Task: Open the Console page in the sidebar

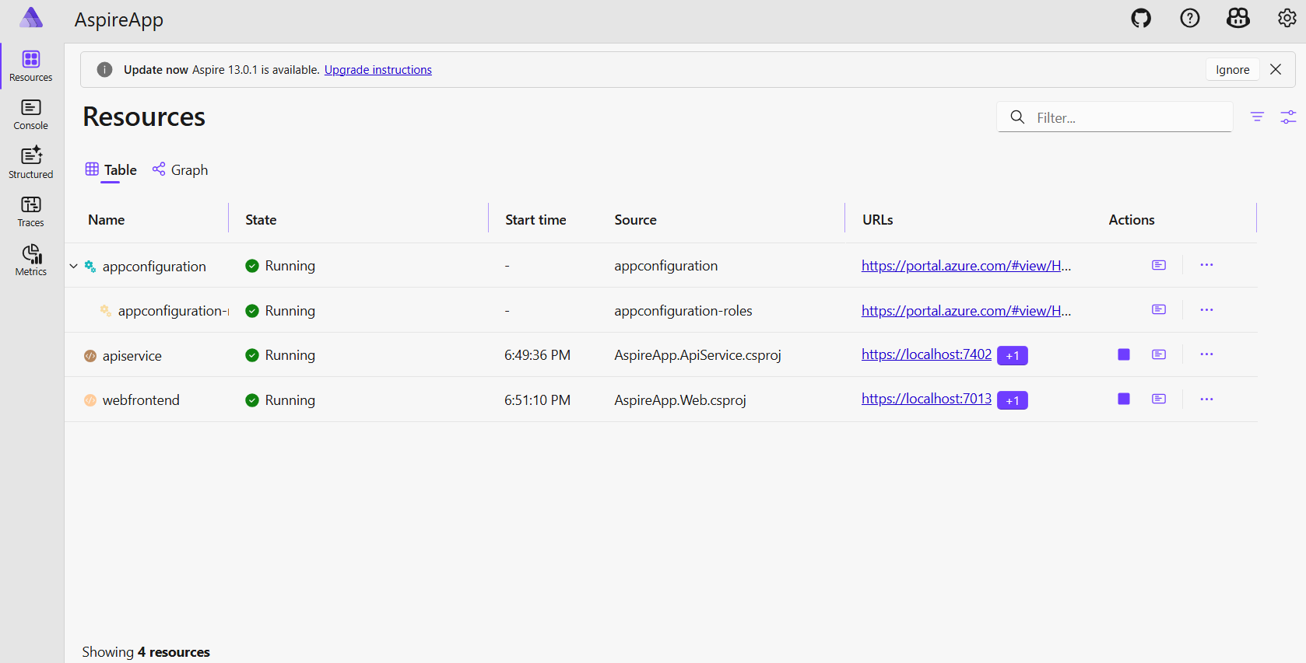Action: 31,115
